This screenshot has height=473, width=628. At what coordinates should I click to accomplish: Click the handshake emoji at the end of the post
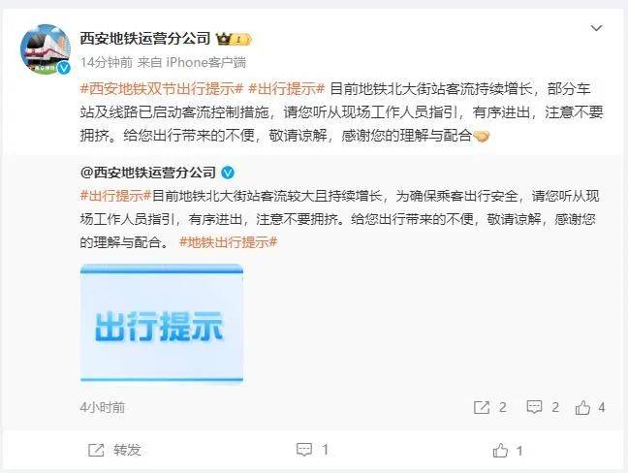click(x=482, y=137)
